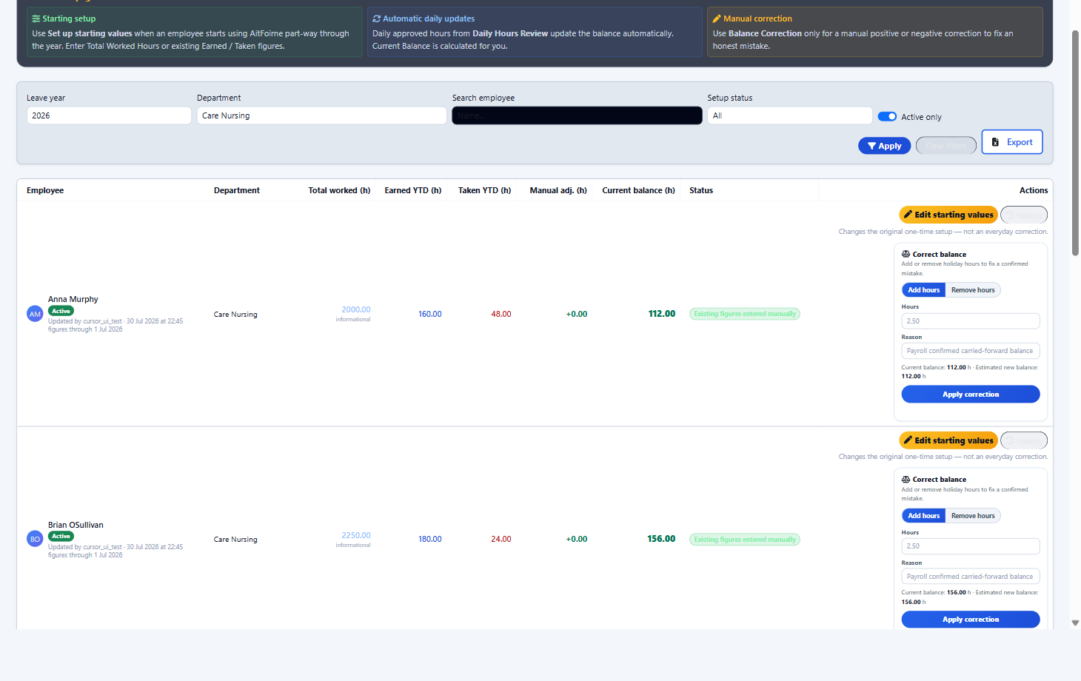Click Anna Murphy's Active badge
The width and height of the screenshot is (1081, 681).
(61, 311)
